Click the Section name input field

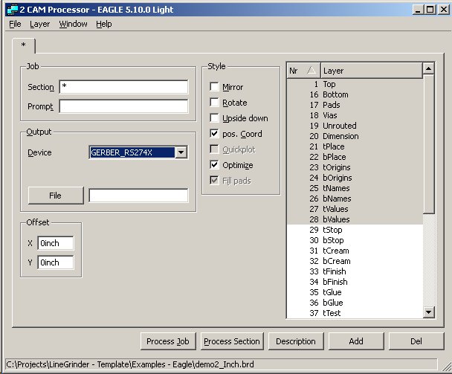pos(123,87)
